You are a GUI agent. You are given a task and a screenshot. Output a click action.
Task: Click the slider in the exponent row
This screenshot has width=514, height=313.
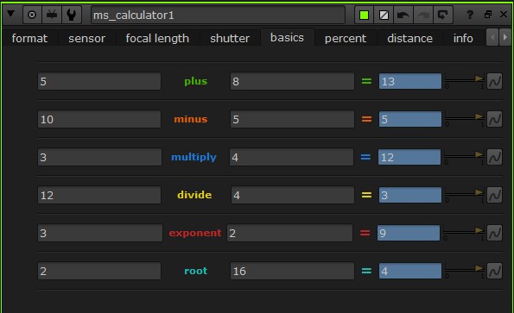464,232
